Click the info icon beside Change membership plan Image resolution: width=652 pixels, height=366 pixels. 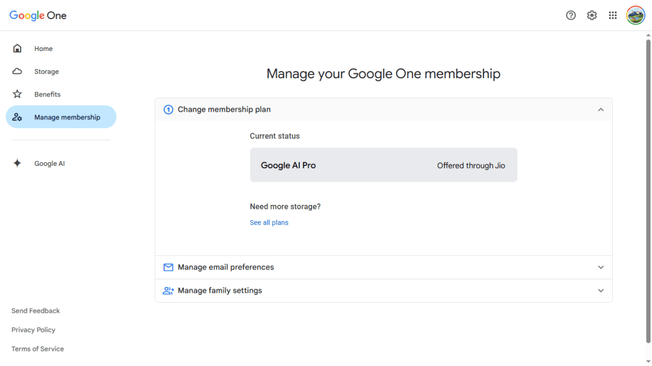pyautogui.click(x=168, y=109)
